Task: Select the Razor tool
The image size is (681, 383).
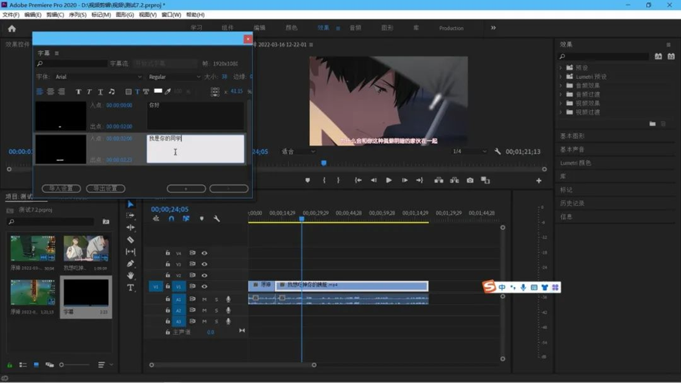Action: (x=130, y=240)
